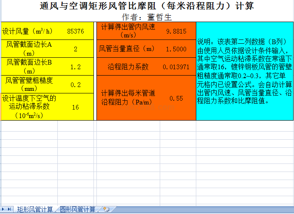This screenshot has height=214, width=294.
Task: Click the equivalent diameter 1.5000 cell
Action: click(x=176, y=49)
